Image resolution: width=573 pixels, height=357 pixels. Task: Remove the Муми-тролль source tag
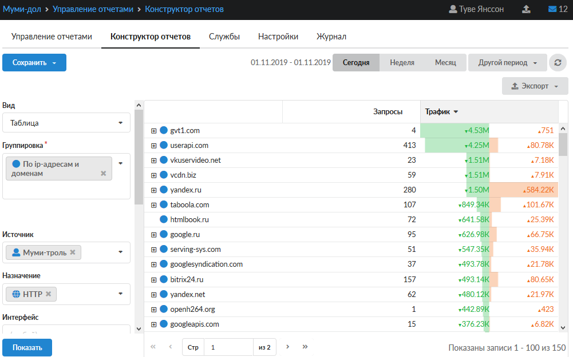tap(73, 252)
